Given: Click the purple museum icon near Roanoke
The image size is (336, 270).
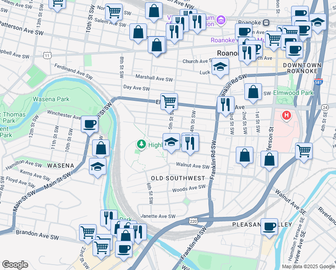Looking at the screenshot, I should click(x=221, y=20).
